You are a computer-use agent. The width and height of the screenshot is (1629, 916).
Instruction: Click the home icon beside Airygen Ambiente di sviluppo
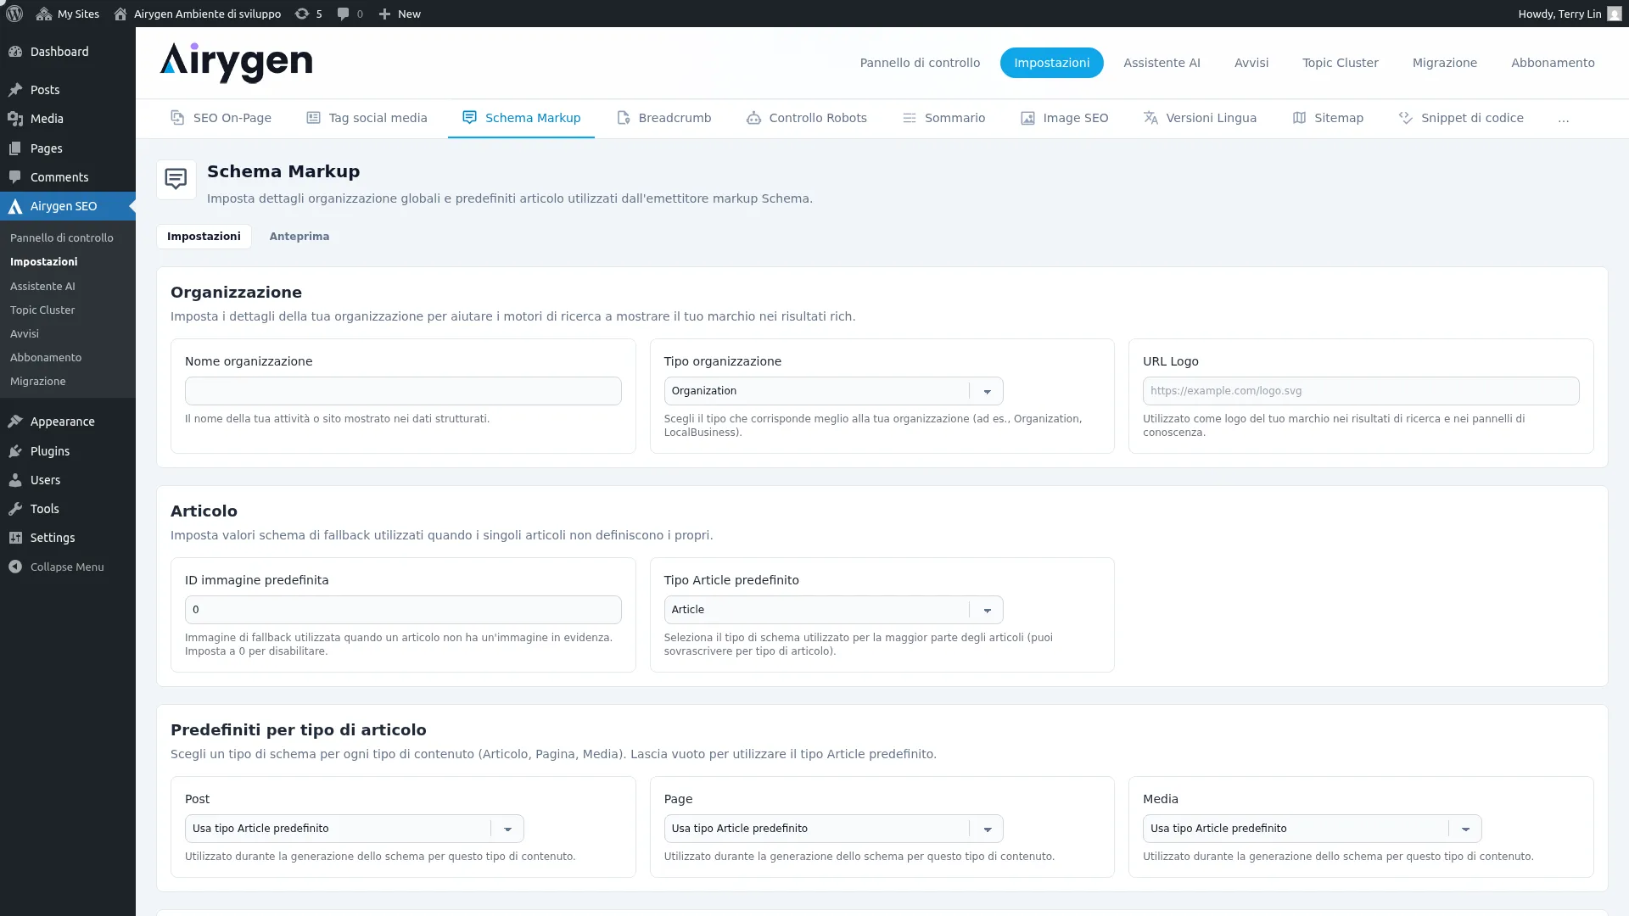[120, 14]
